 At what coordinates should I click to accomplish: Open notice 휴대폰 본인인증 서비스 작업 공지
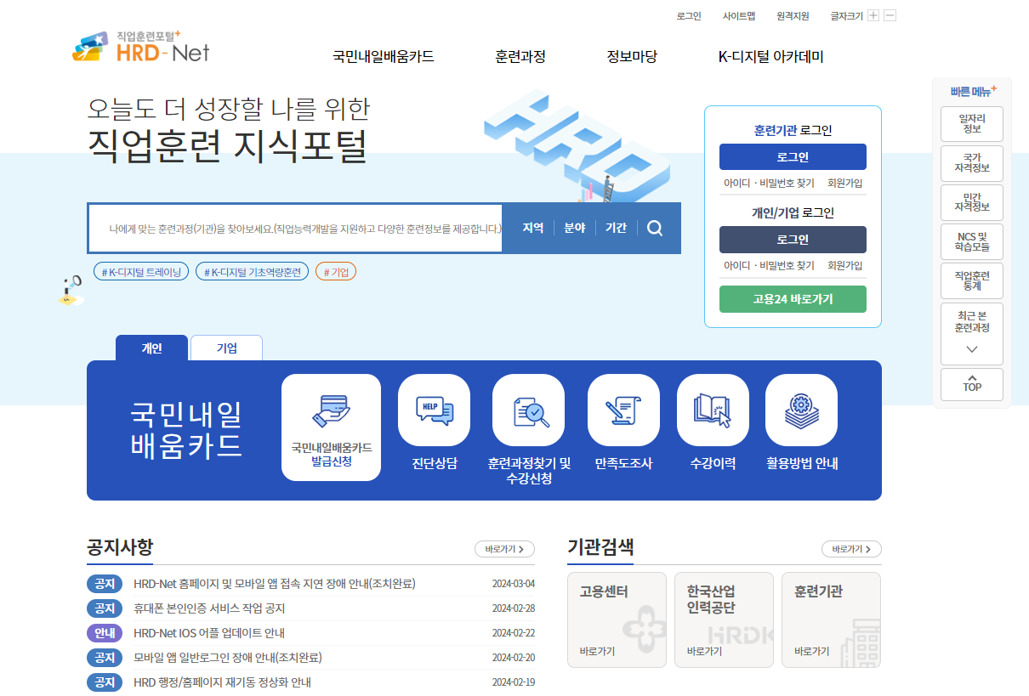coord(209,608)
